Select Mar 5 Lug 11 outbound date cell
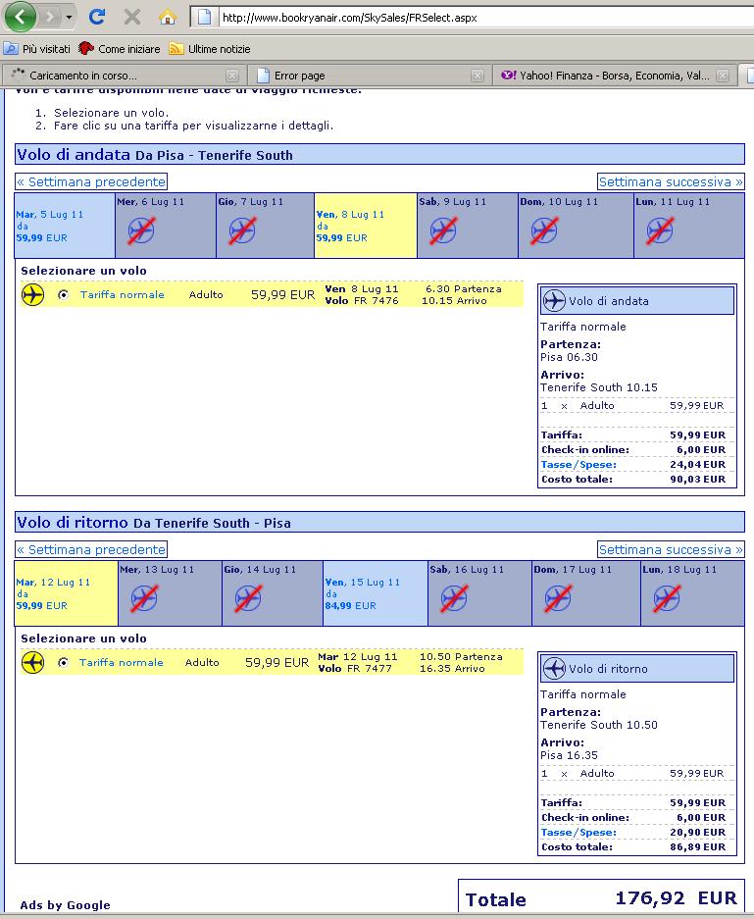The height and width of the screenshot is (919, 754). click(x=65, y=226)
